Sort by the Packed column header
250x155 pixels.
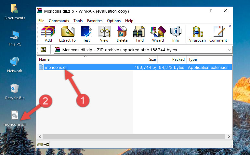[178, 59]
